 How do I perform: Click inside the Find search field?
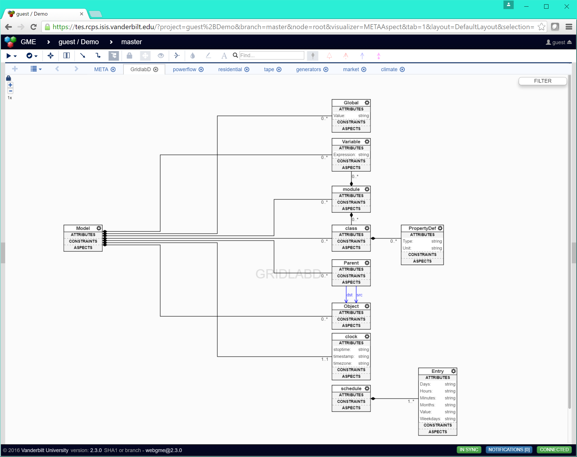pyautogui.click(x=271, y=55)
